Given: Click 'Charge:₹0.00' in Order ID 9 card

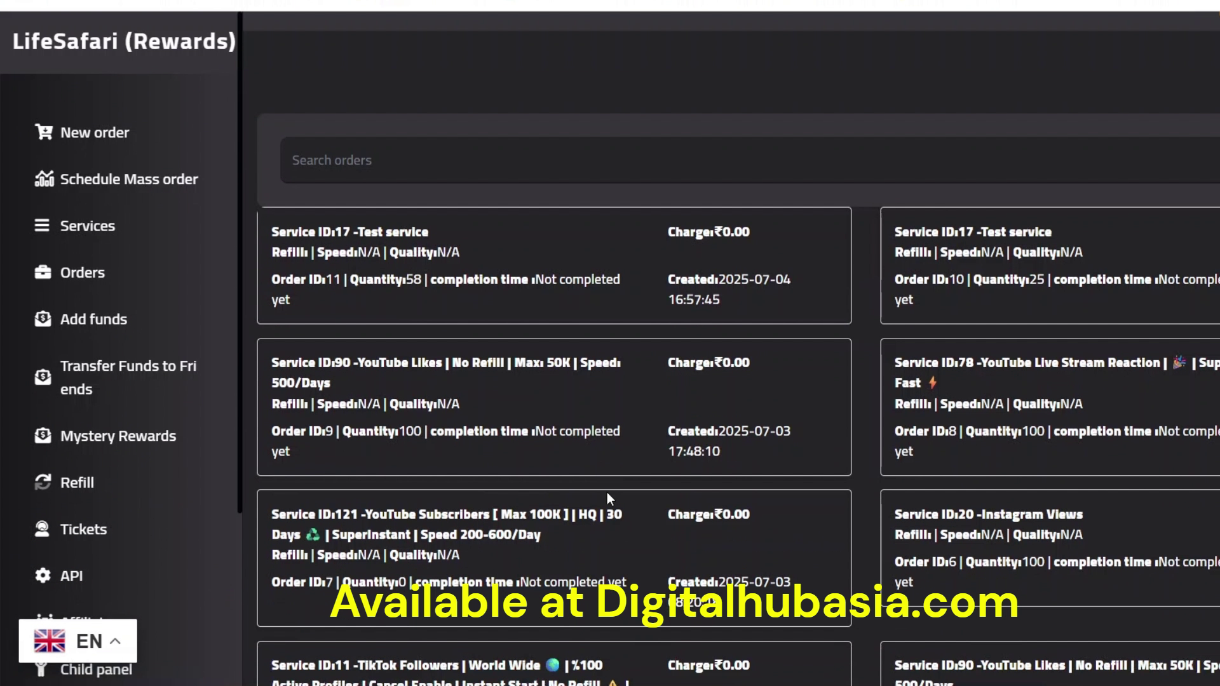Looking at the screenshot, I should pyautogui.click(x=708, y=363).
